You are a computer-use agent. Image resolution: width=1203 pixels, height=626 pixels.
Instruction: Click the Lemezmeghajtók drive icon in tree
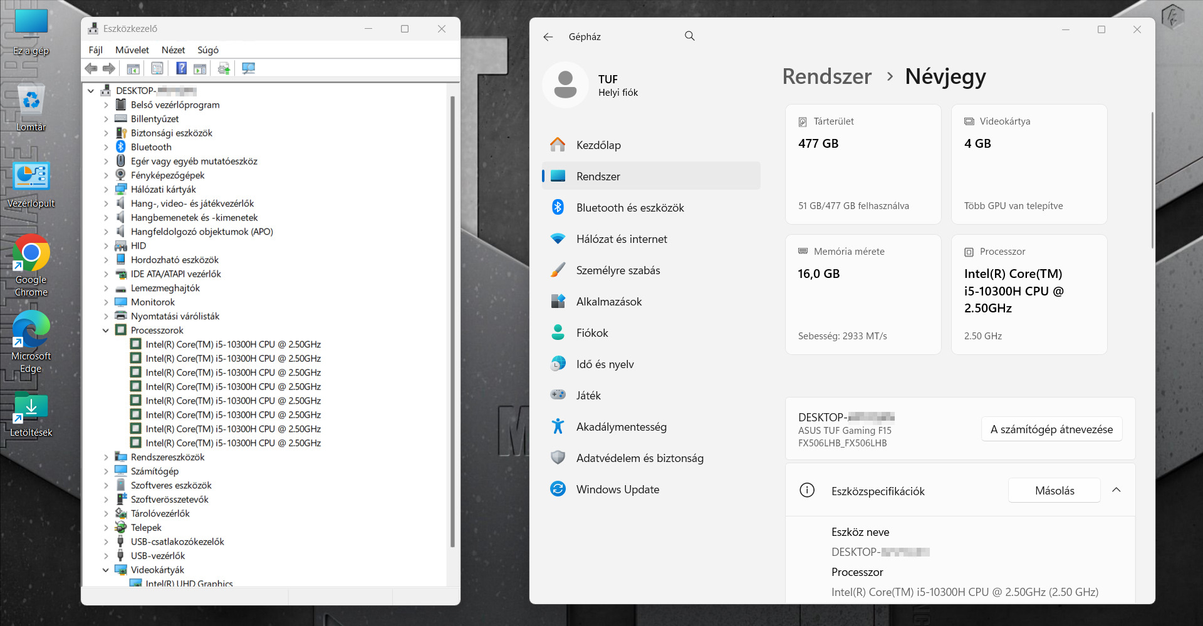[121, 289]
